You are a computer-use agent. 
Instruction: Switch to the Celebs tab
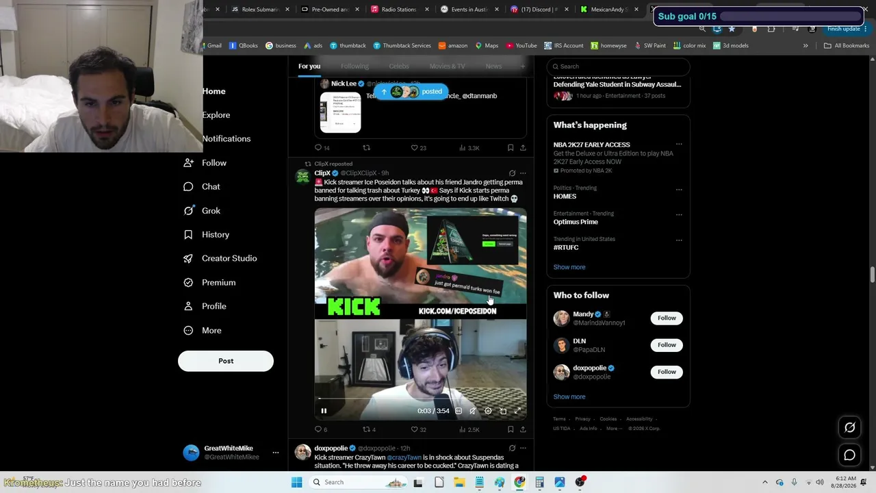[399, 66]
